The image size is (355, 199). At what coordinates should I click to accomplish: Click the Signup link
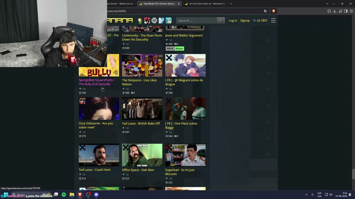[x=245, y=20]
